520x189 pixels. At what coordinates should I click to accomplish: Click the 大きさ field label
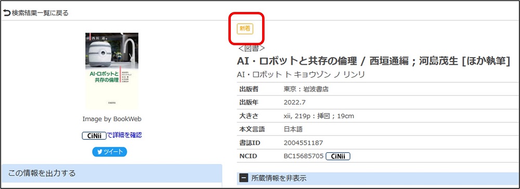(x=249, y=116)
